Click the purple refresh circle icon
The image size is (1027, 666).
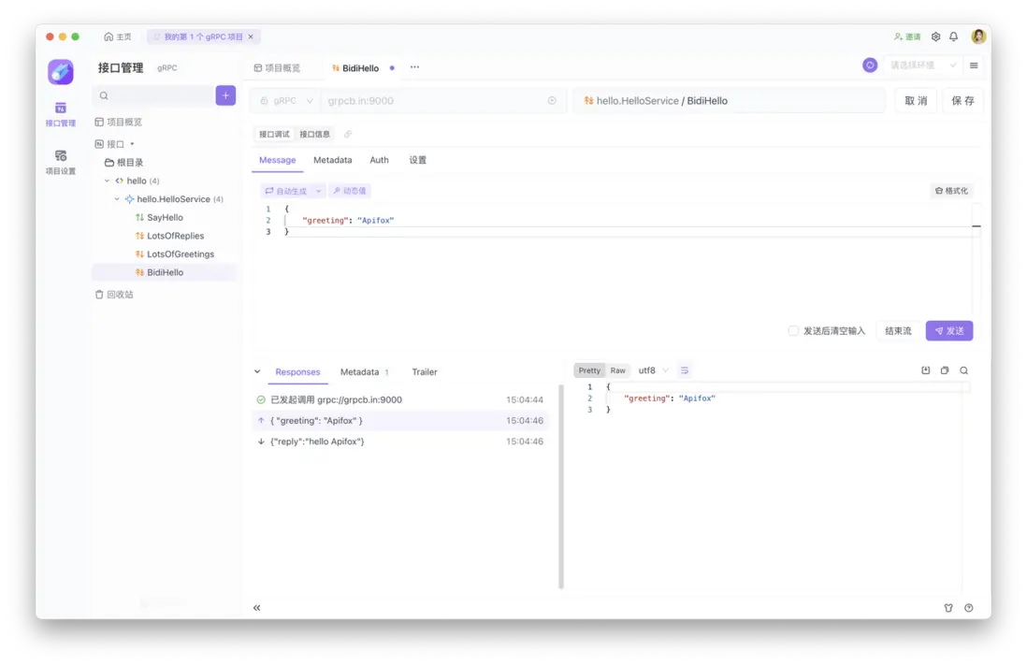tap(870, 65)
